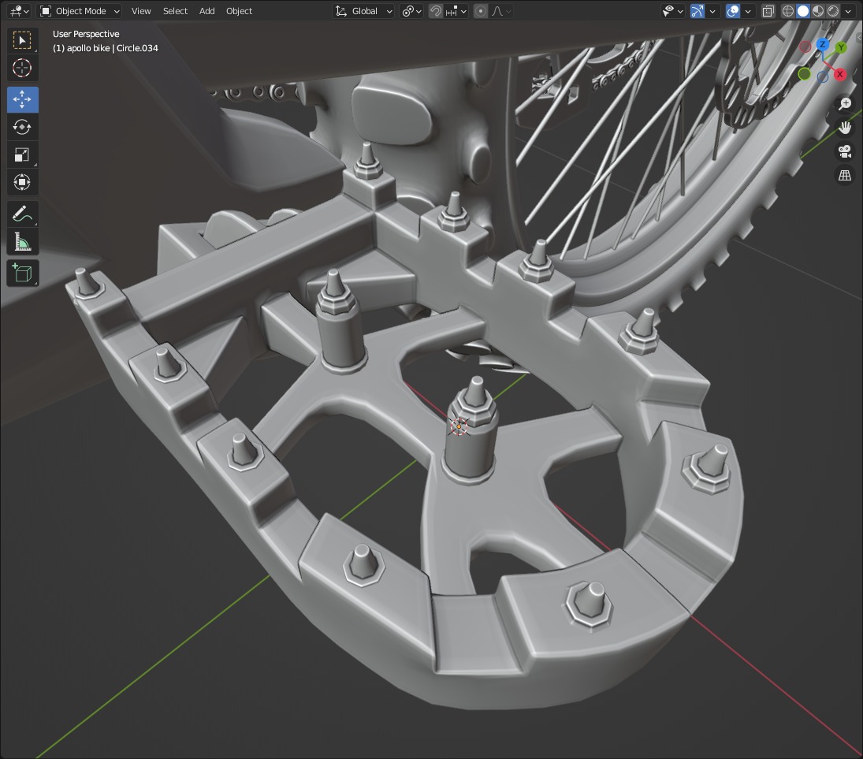Open the View menu
863x759 pixels.
141,11
